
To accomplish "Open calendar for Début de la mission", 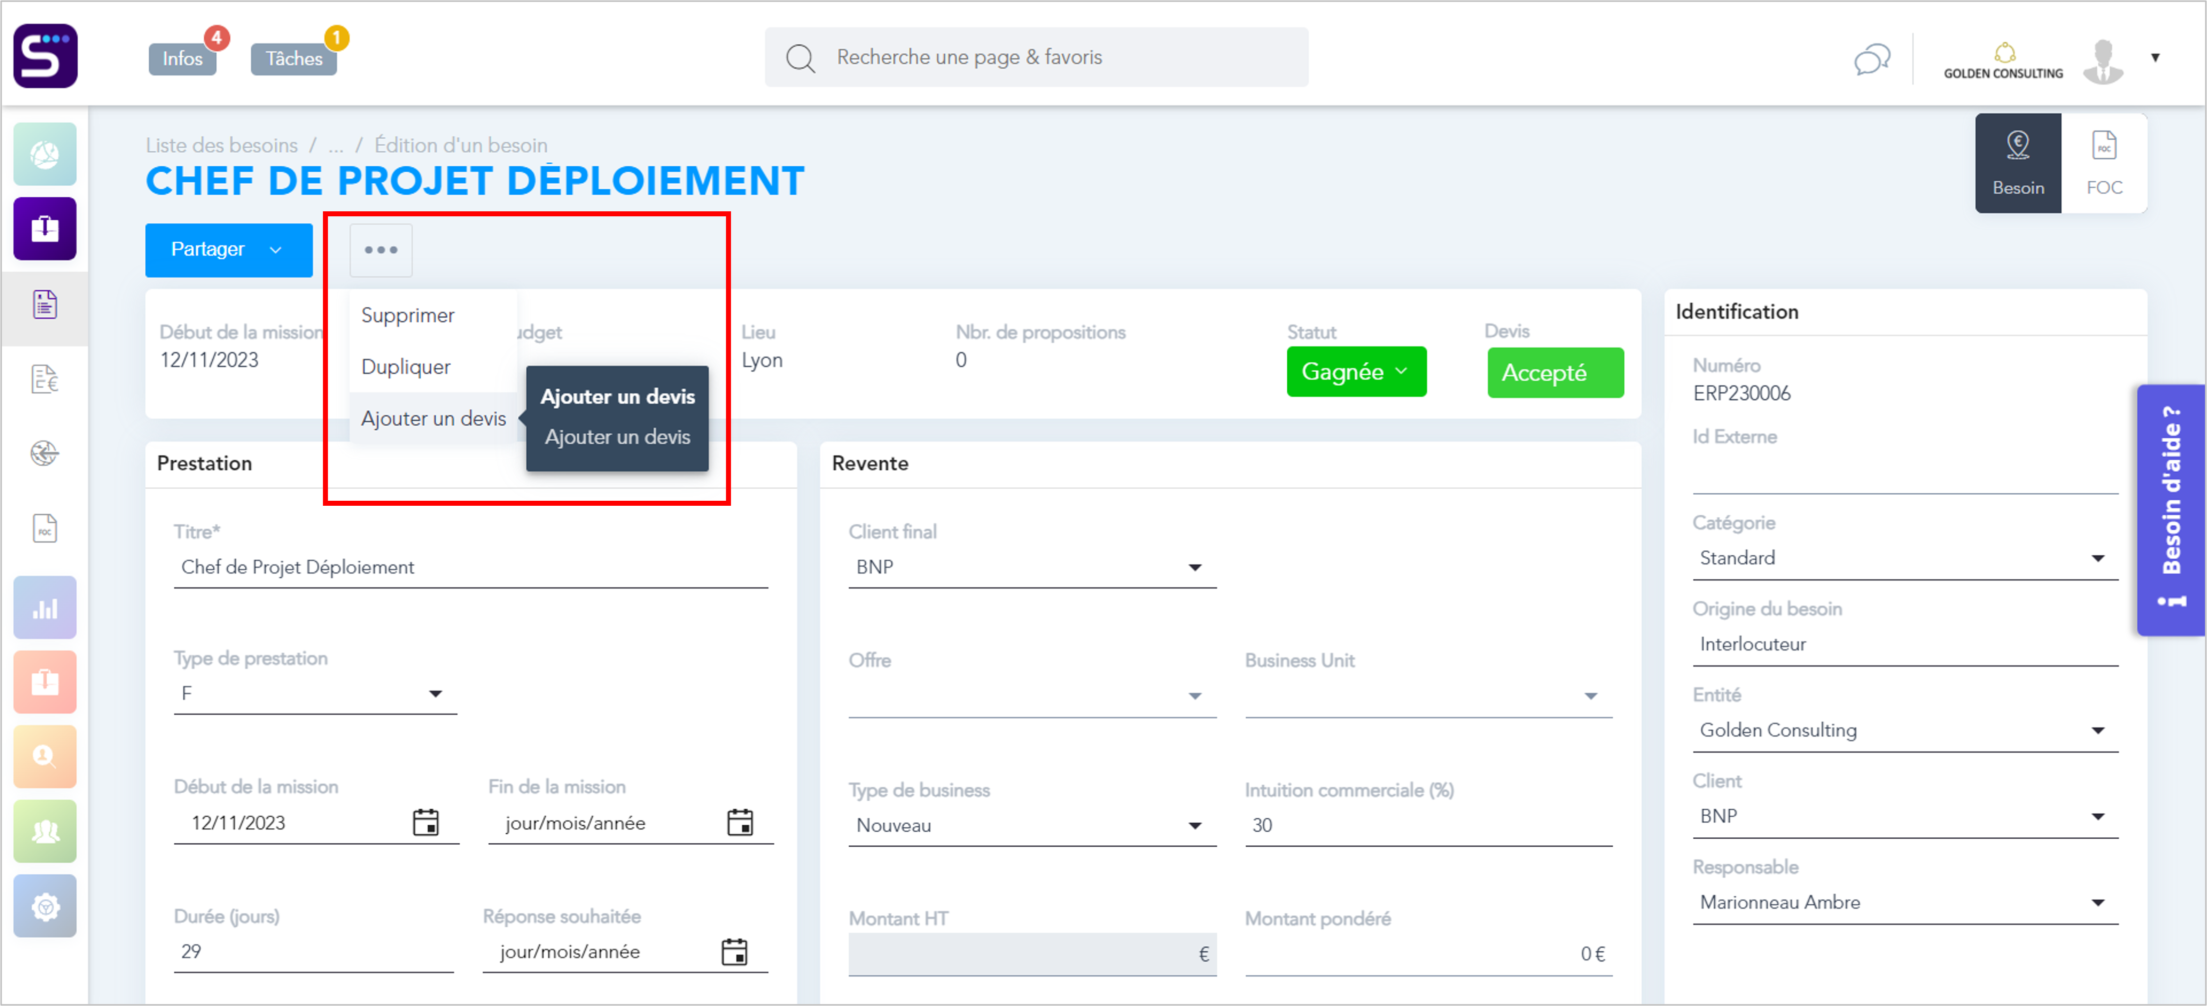I will pos(426,822).
